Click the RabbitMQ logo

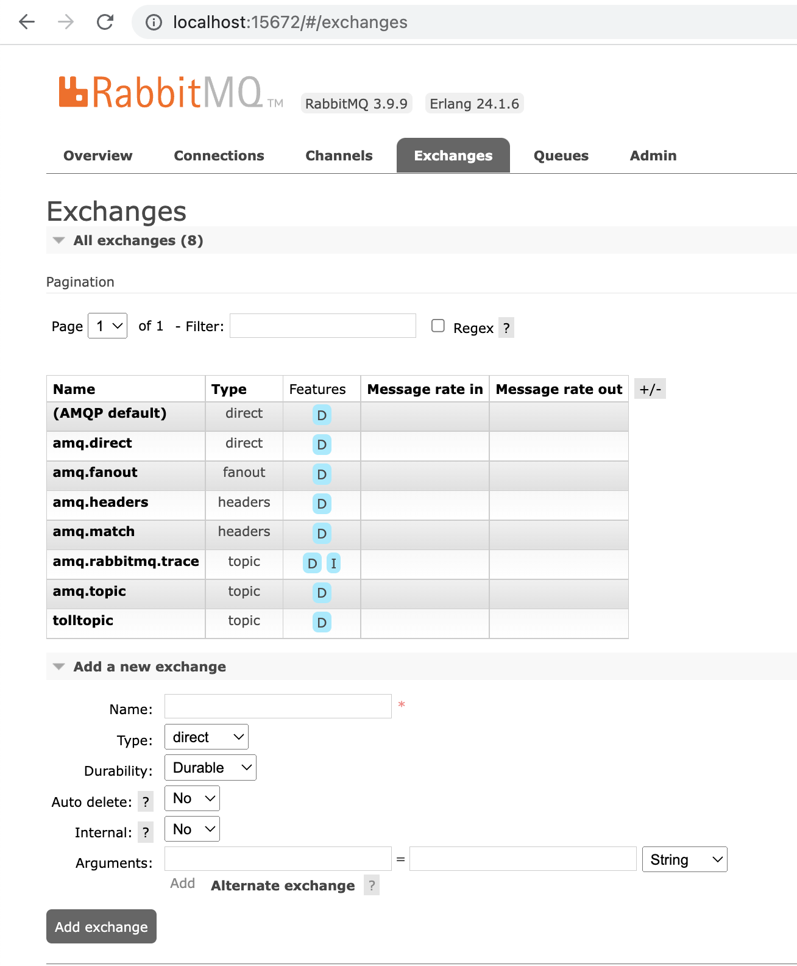[x=171, y=92]
